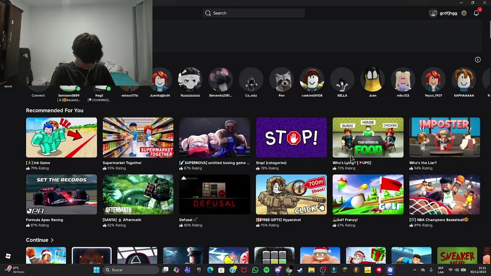Screen dimensions: 491x276
Task: Open WhatsApp from the taskbar
Action: 255,270
